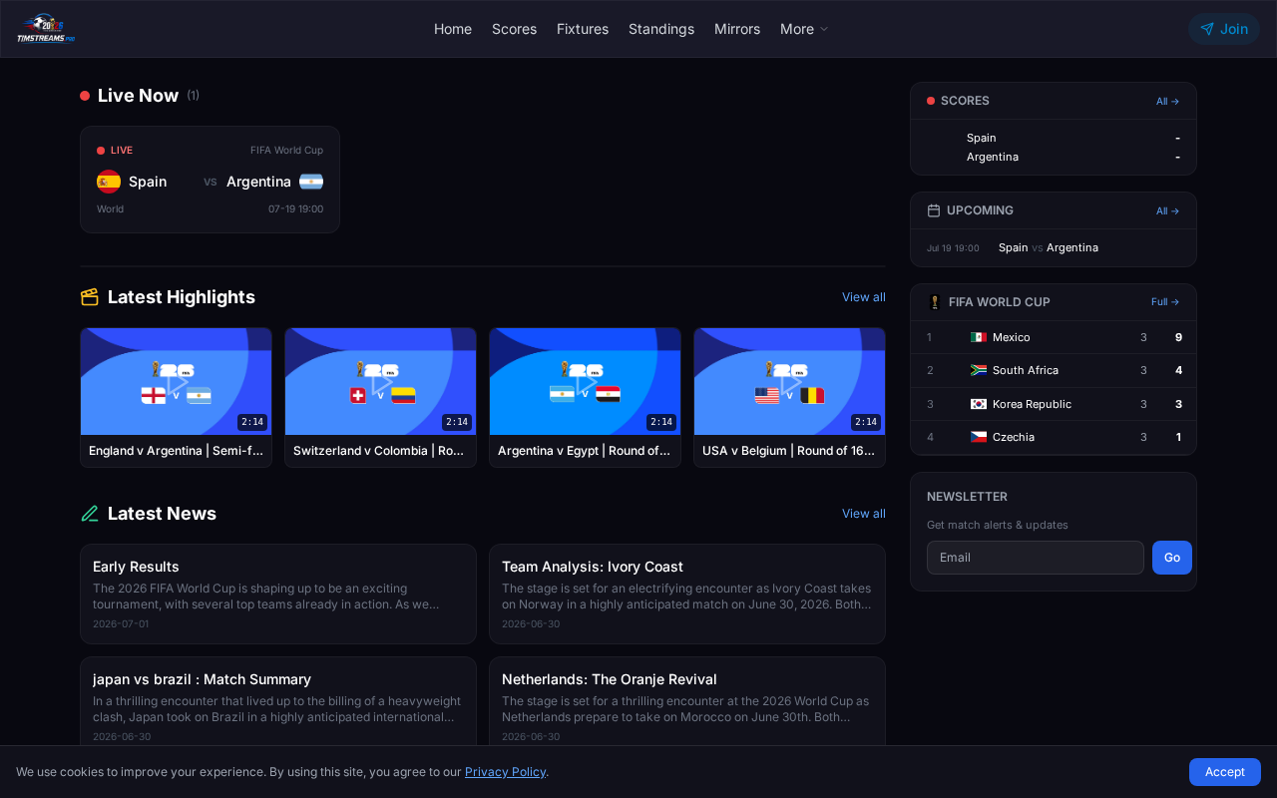The image size is (1277, 798).
Task: Play the USA v Belgium highlight video
Action: pyautogui.click(x=789, y=382)
